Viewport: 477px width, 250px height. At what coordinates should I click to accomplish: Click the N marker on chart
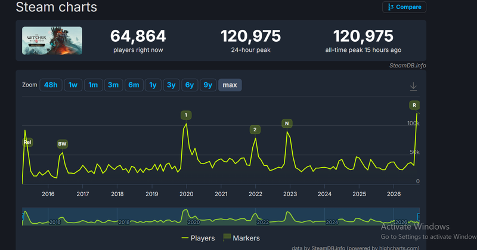click(x=287, y=124)
